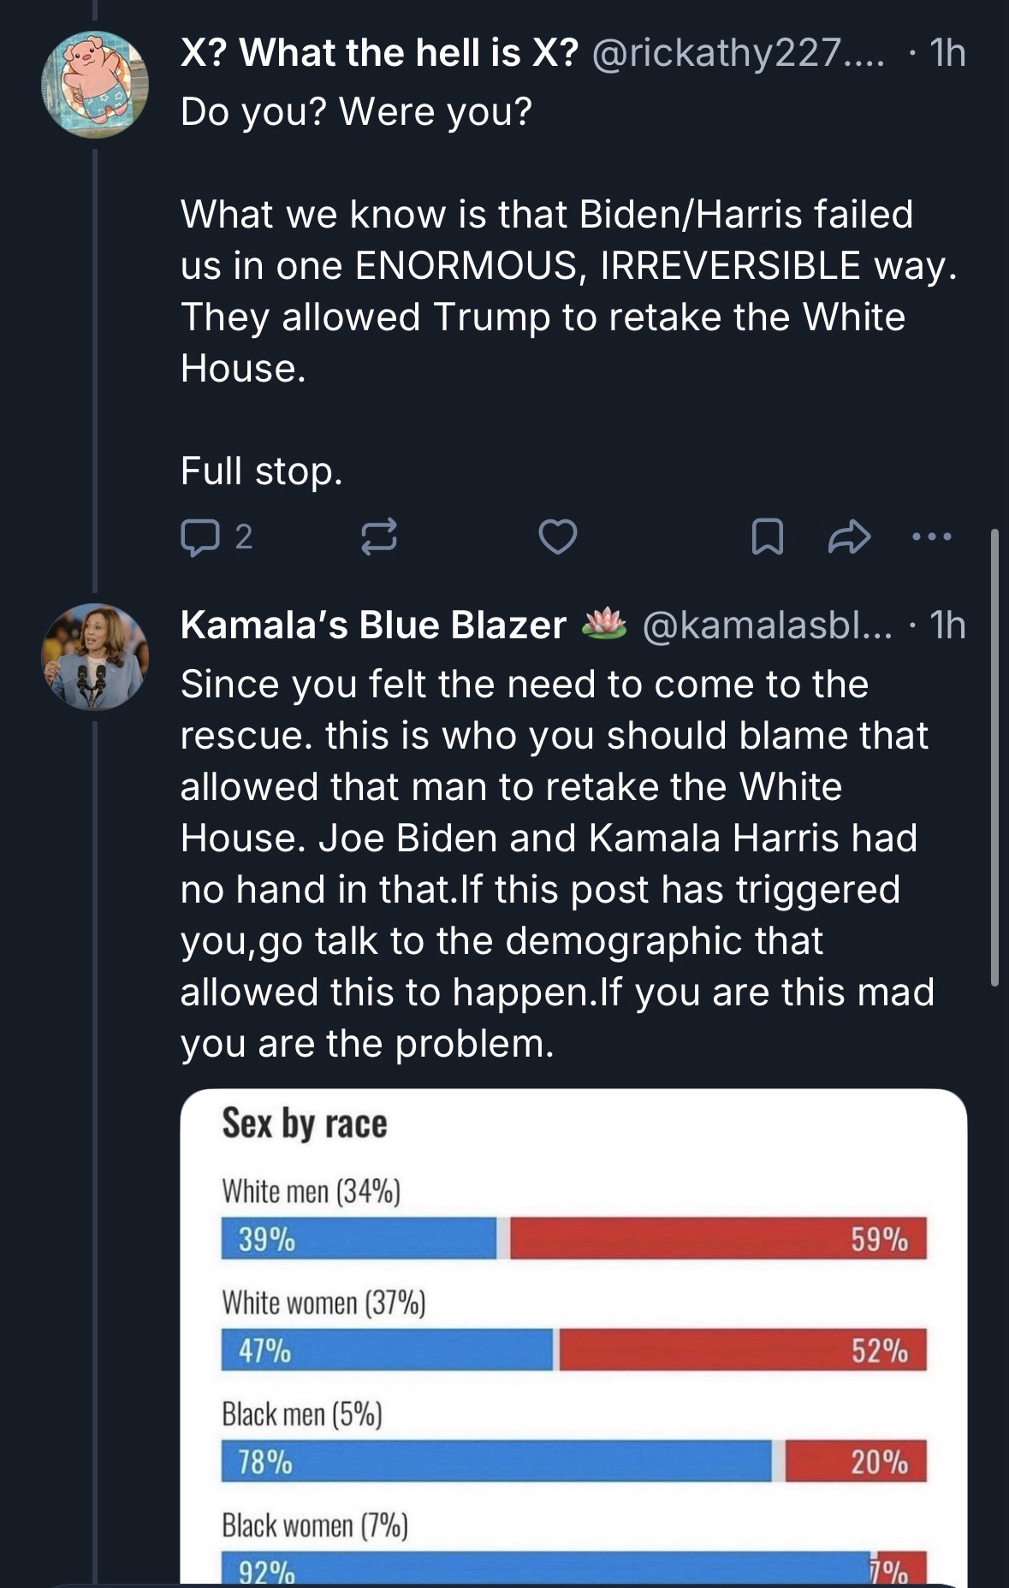
Task: Share the post with the arrow icon
Action: point(849,537)
